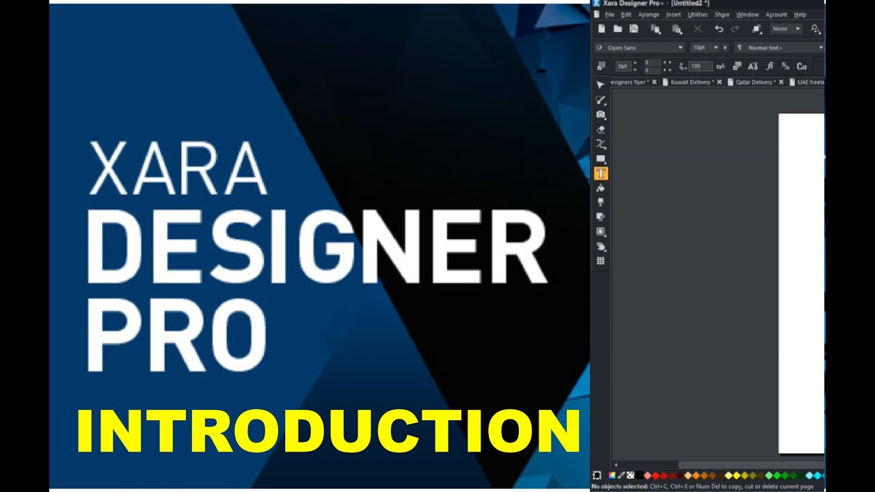
Task: Create a new document with New icon
Action: pyautogui.click(x=602, y=29)
